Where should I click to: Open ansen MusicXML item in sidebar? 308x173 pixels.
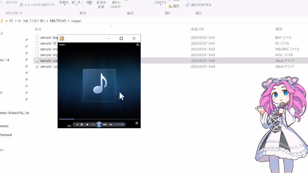14,113
